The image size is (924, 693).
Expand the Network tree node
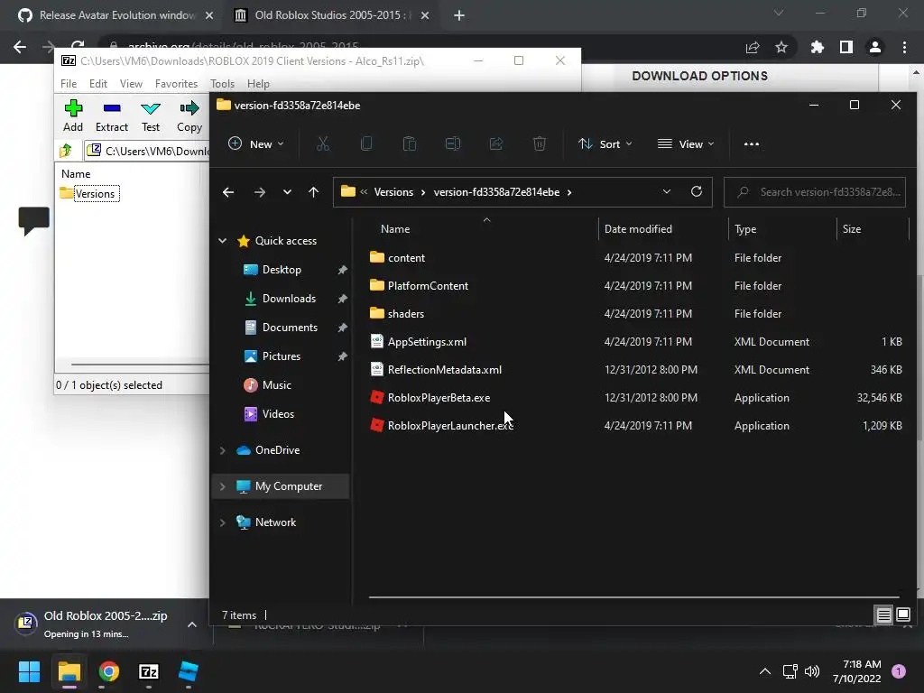point(223,522)
